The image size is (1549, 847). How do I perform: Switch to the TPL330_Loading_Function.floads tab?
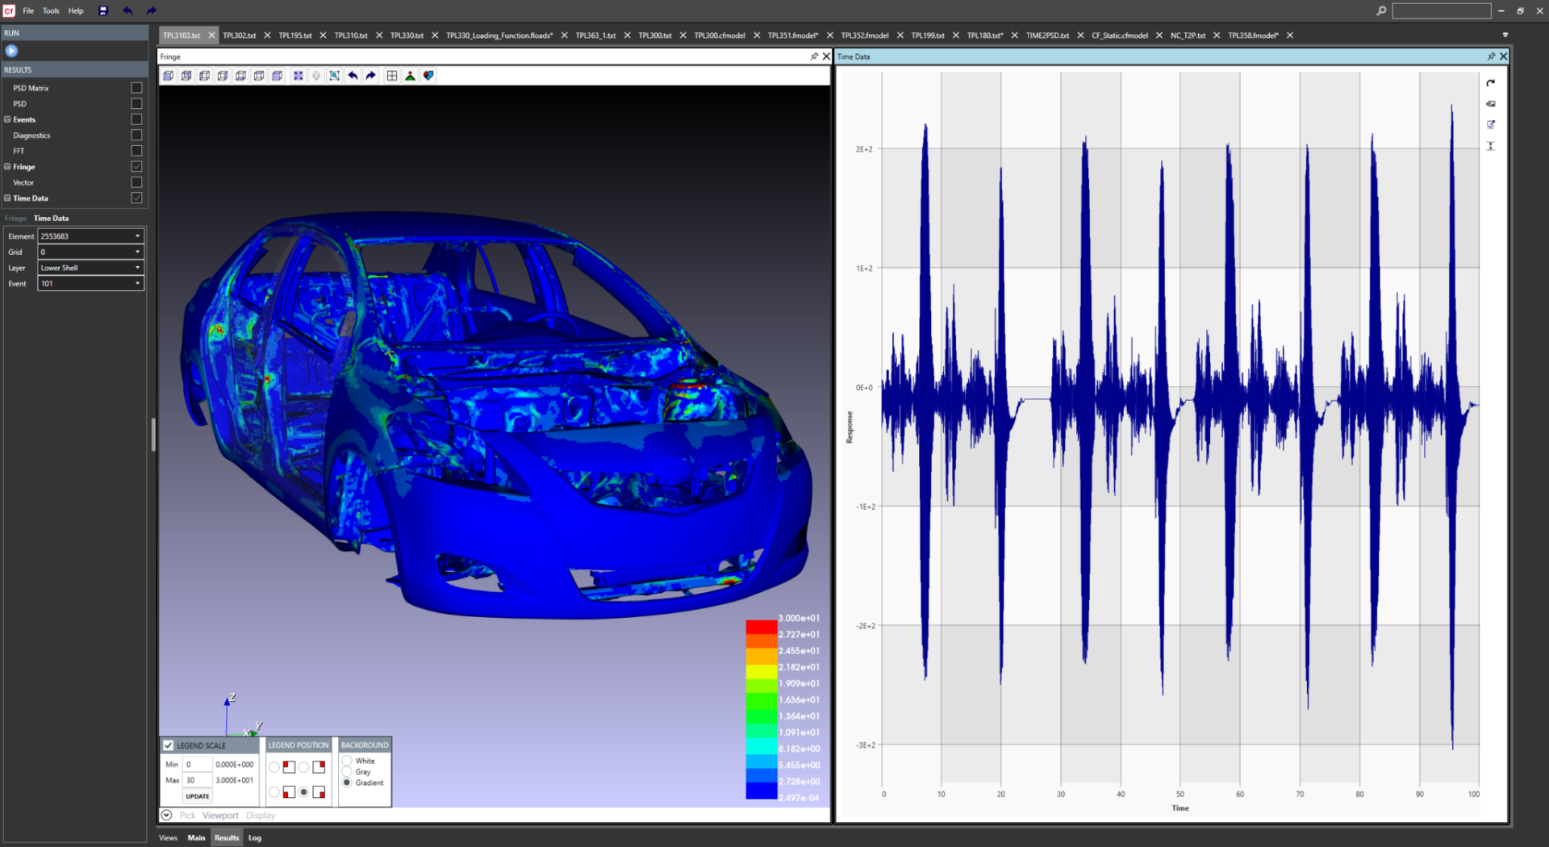(x=499, y=35)
